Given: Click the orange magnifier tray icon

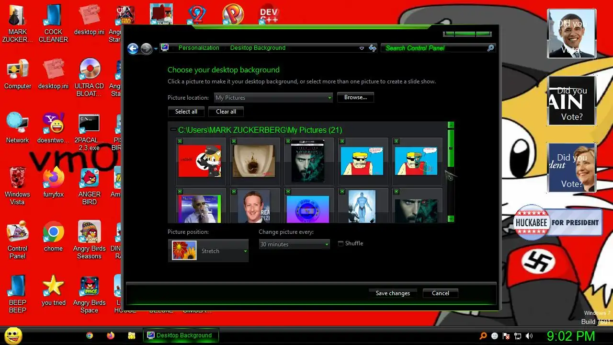Looking at the screenshot, I should coord(483,336).
